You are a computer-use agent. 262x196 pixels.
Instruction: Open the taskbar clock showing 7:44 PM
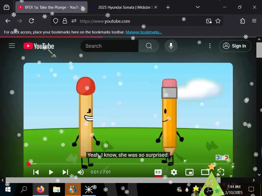(234, 190)
